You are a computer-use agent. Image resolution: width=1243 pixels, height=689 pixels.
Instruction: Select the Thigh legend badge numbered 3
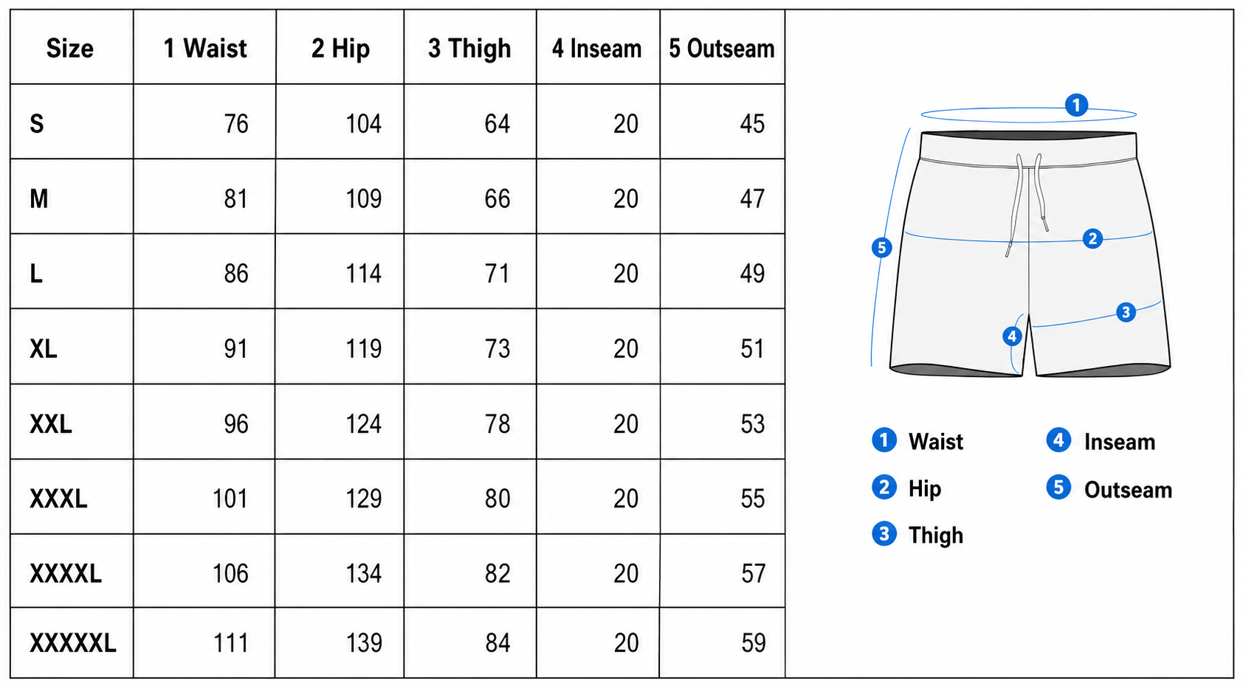point(884,534)
